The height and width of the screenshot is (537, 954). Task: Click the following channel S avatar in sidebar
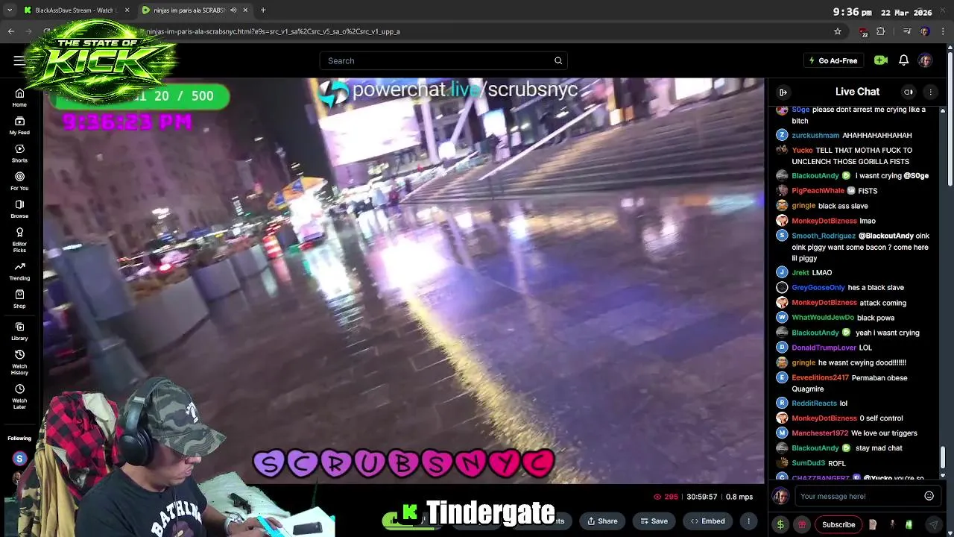[19, 459]
